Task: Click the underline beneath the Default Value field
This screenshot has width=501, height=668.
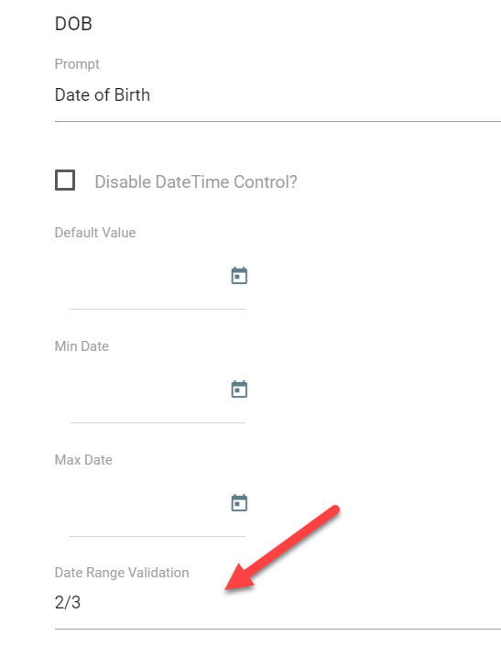Action: pyautogui.click(x=158, y=310)
